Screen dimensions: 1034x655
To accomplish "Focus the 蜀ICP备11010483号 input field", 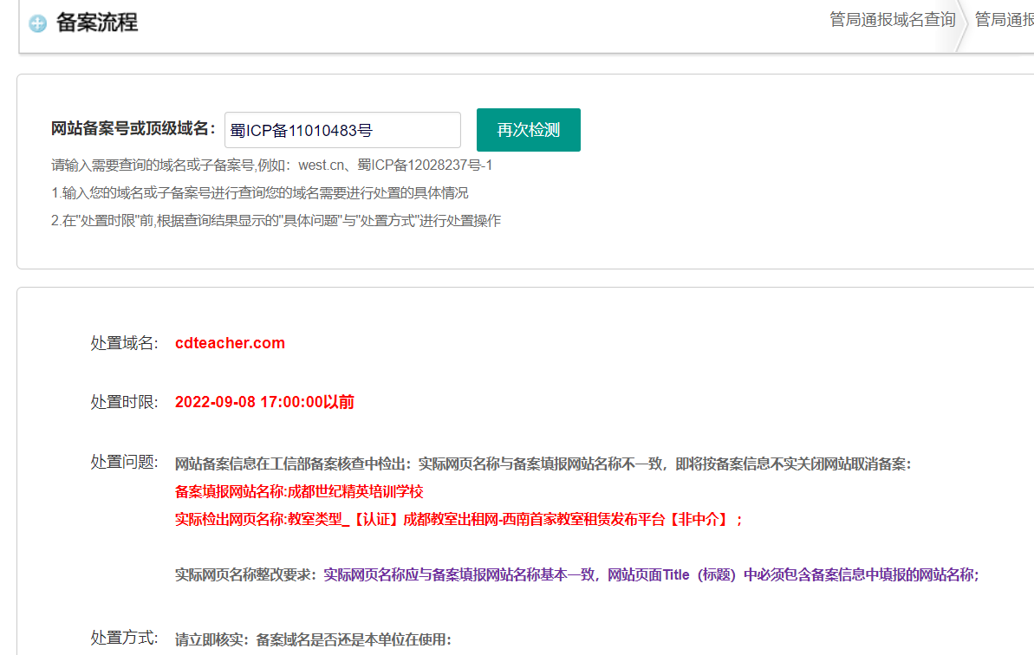I will [x=342, y=131].
